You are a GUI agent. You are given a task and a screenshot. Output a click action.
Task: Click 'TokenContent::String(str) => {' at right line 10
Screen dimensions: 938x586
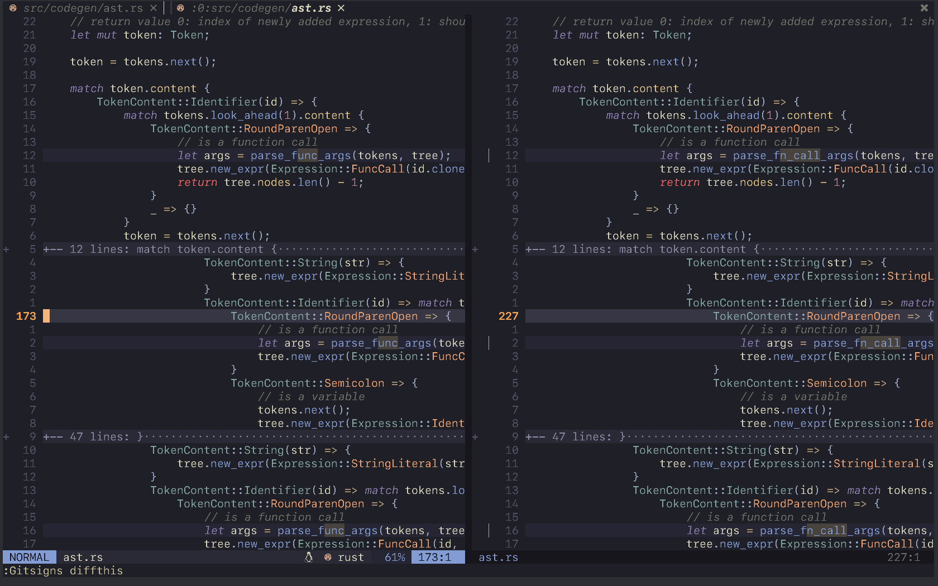click(733, 450)
